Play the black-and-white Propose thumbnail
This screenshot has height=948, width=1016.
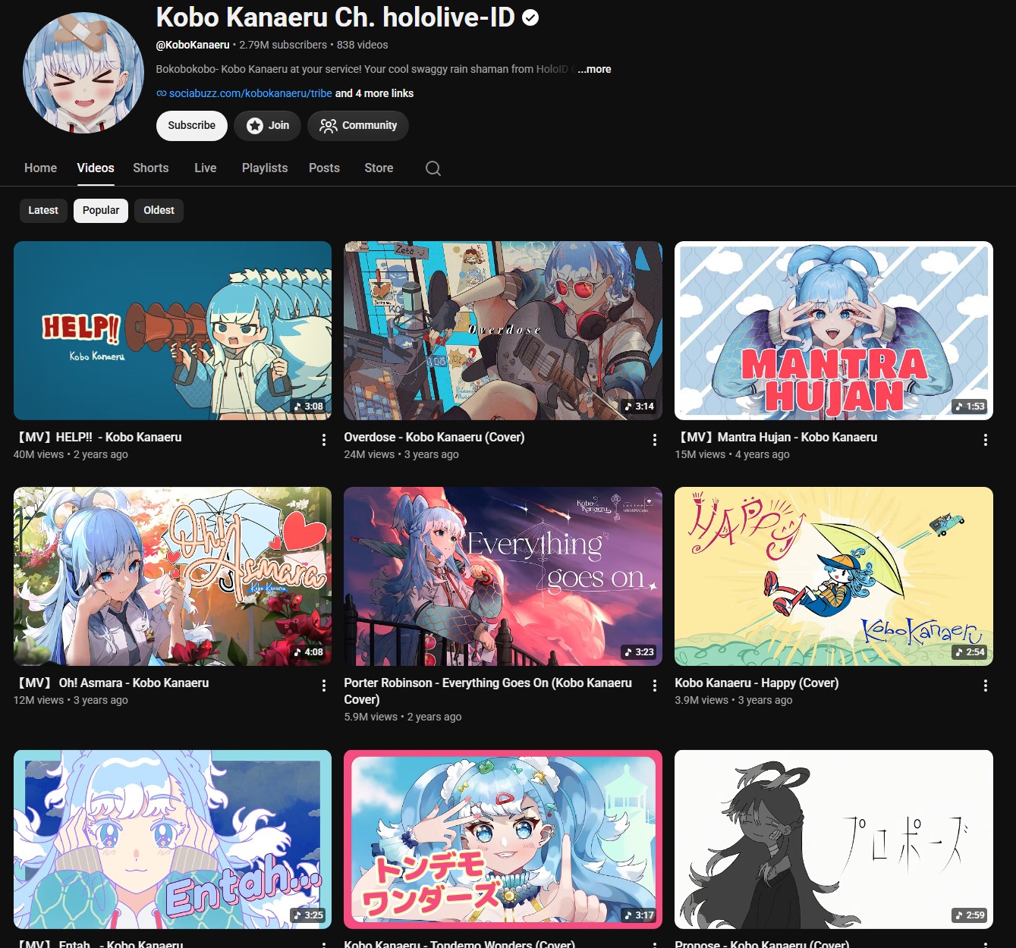pos(834,840)
